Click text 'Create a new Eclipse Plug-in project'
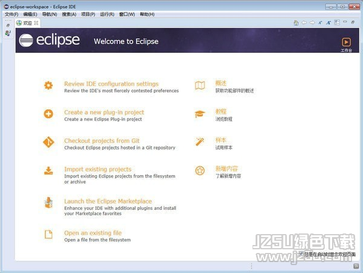Image resolution: width=363 pixels, height=273 pixels. click(103, 119)
